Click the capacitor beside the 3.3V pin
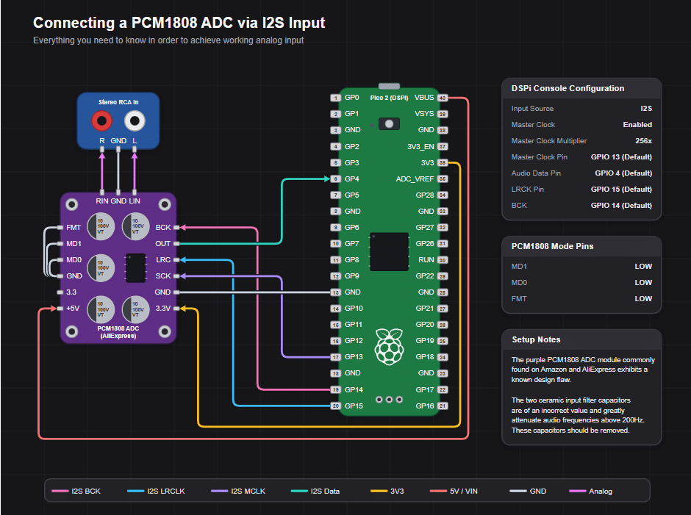Viewport: 691px width, 515px height. coord(136,309)
